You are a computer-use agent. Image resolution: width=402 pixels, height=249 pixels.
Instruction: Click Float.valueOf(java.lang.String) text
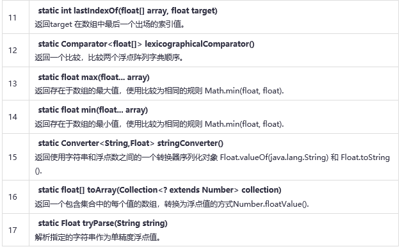(274, 157)
